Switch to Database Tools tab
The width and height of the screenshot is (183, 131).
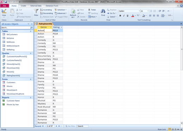click(x=52, y=6)
